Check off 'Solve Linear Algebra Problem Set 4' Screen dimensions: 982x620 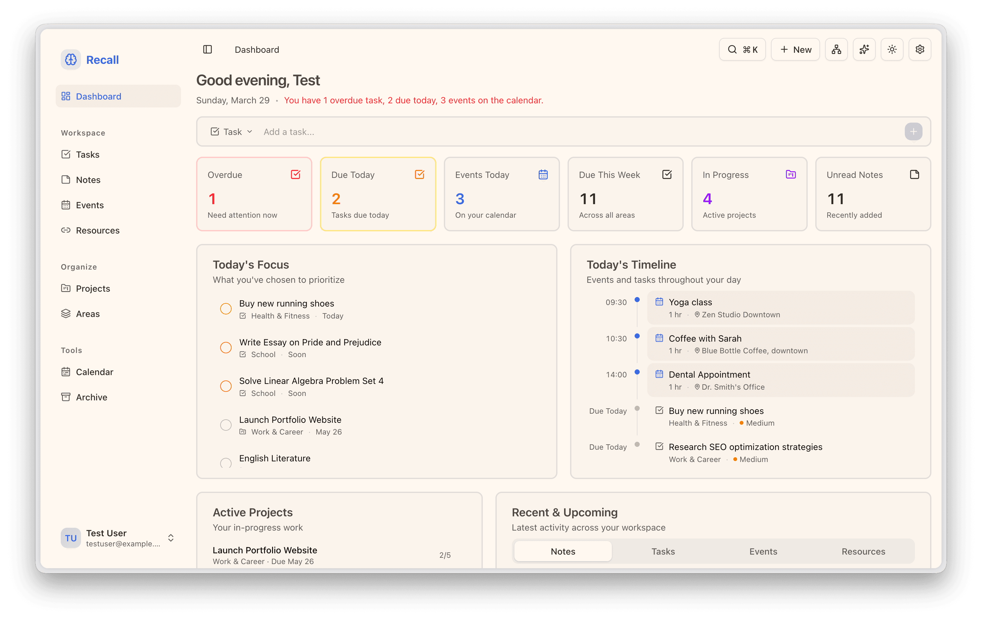click(226, 386)
